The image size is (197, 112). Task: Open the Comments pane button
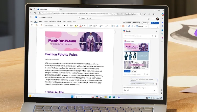(128, 23)
